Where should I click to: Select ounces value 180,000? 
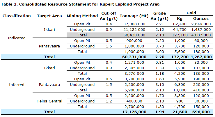201,52
